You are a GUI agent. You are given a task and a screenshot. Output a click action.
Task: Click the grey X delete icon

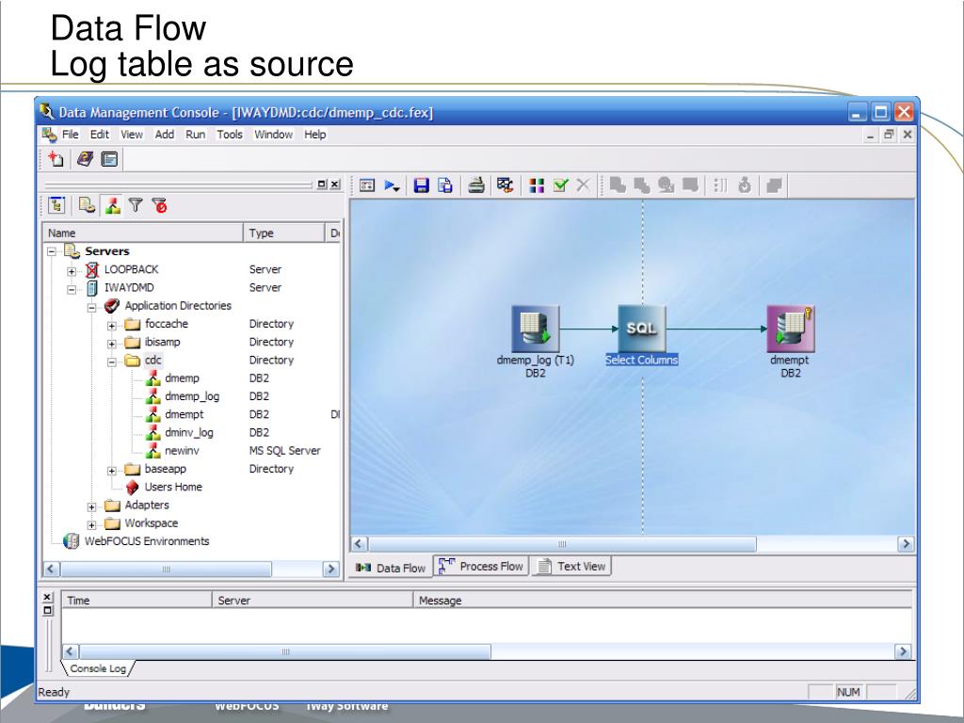(x=584, y=185)
